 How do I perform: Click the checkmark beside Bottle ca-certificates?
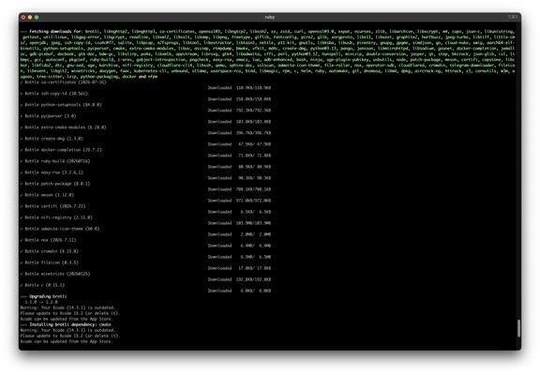(x=22, y=82)
